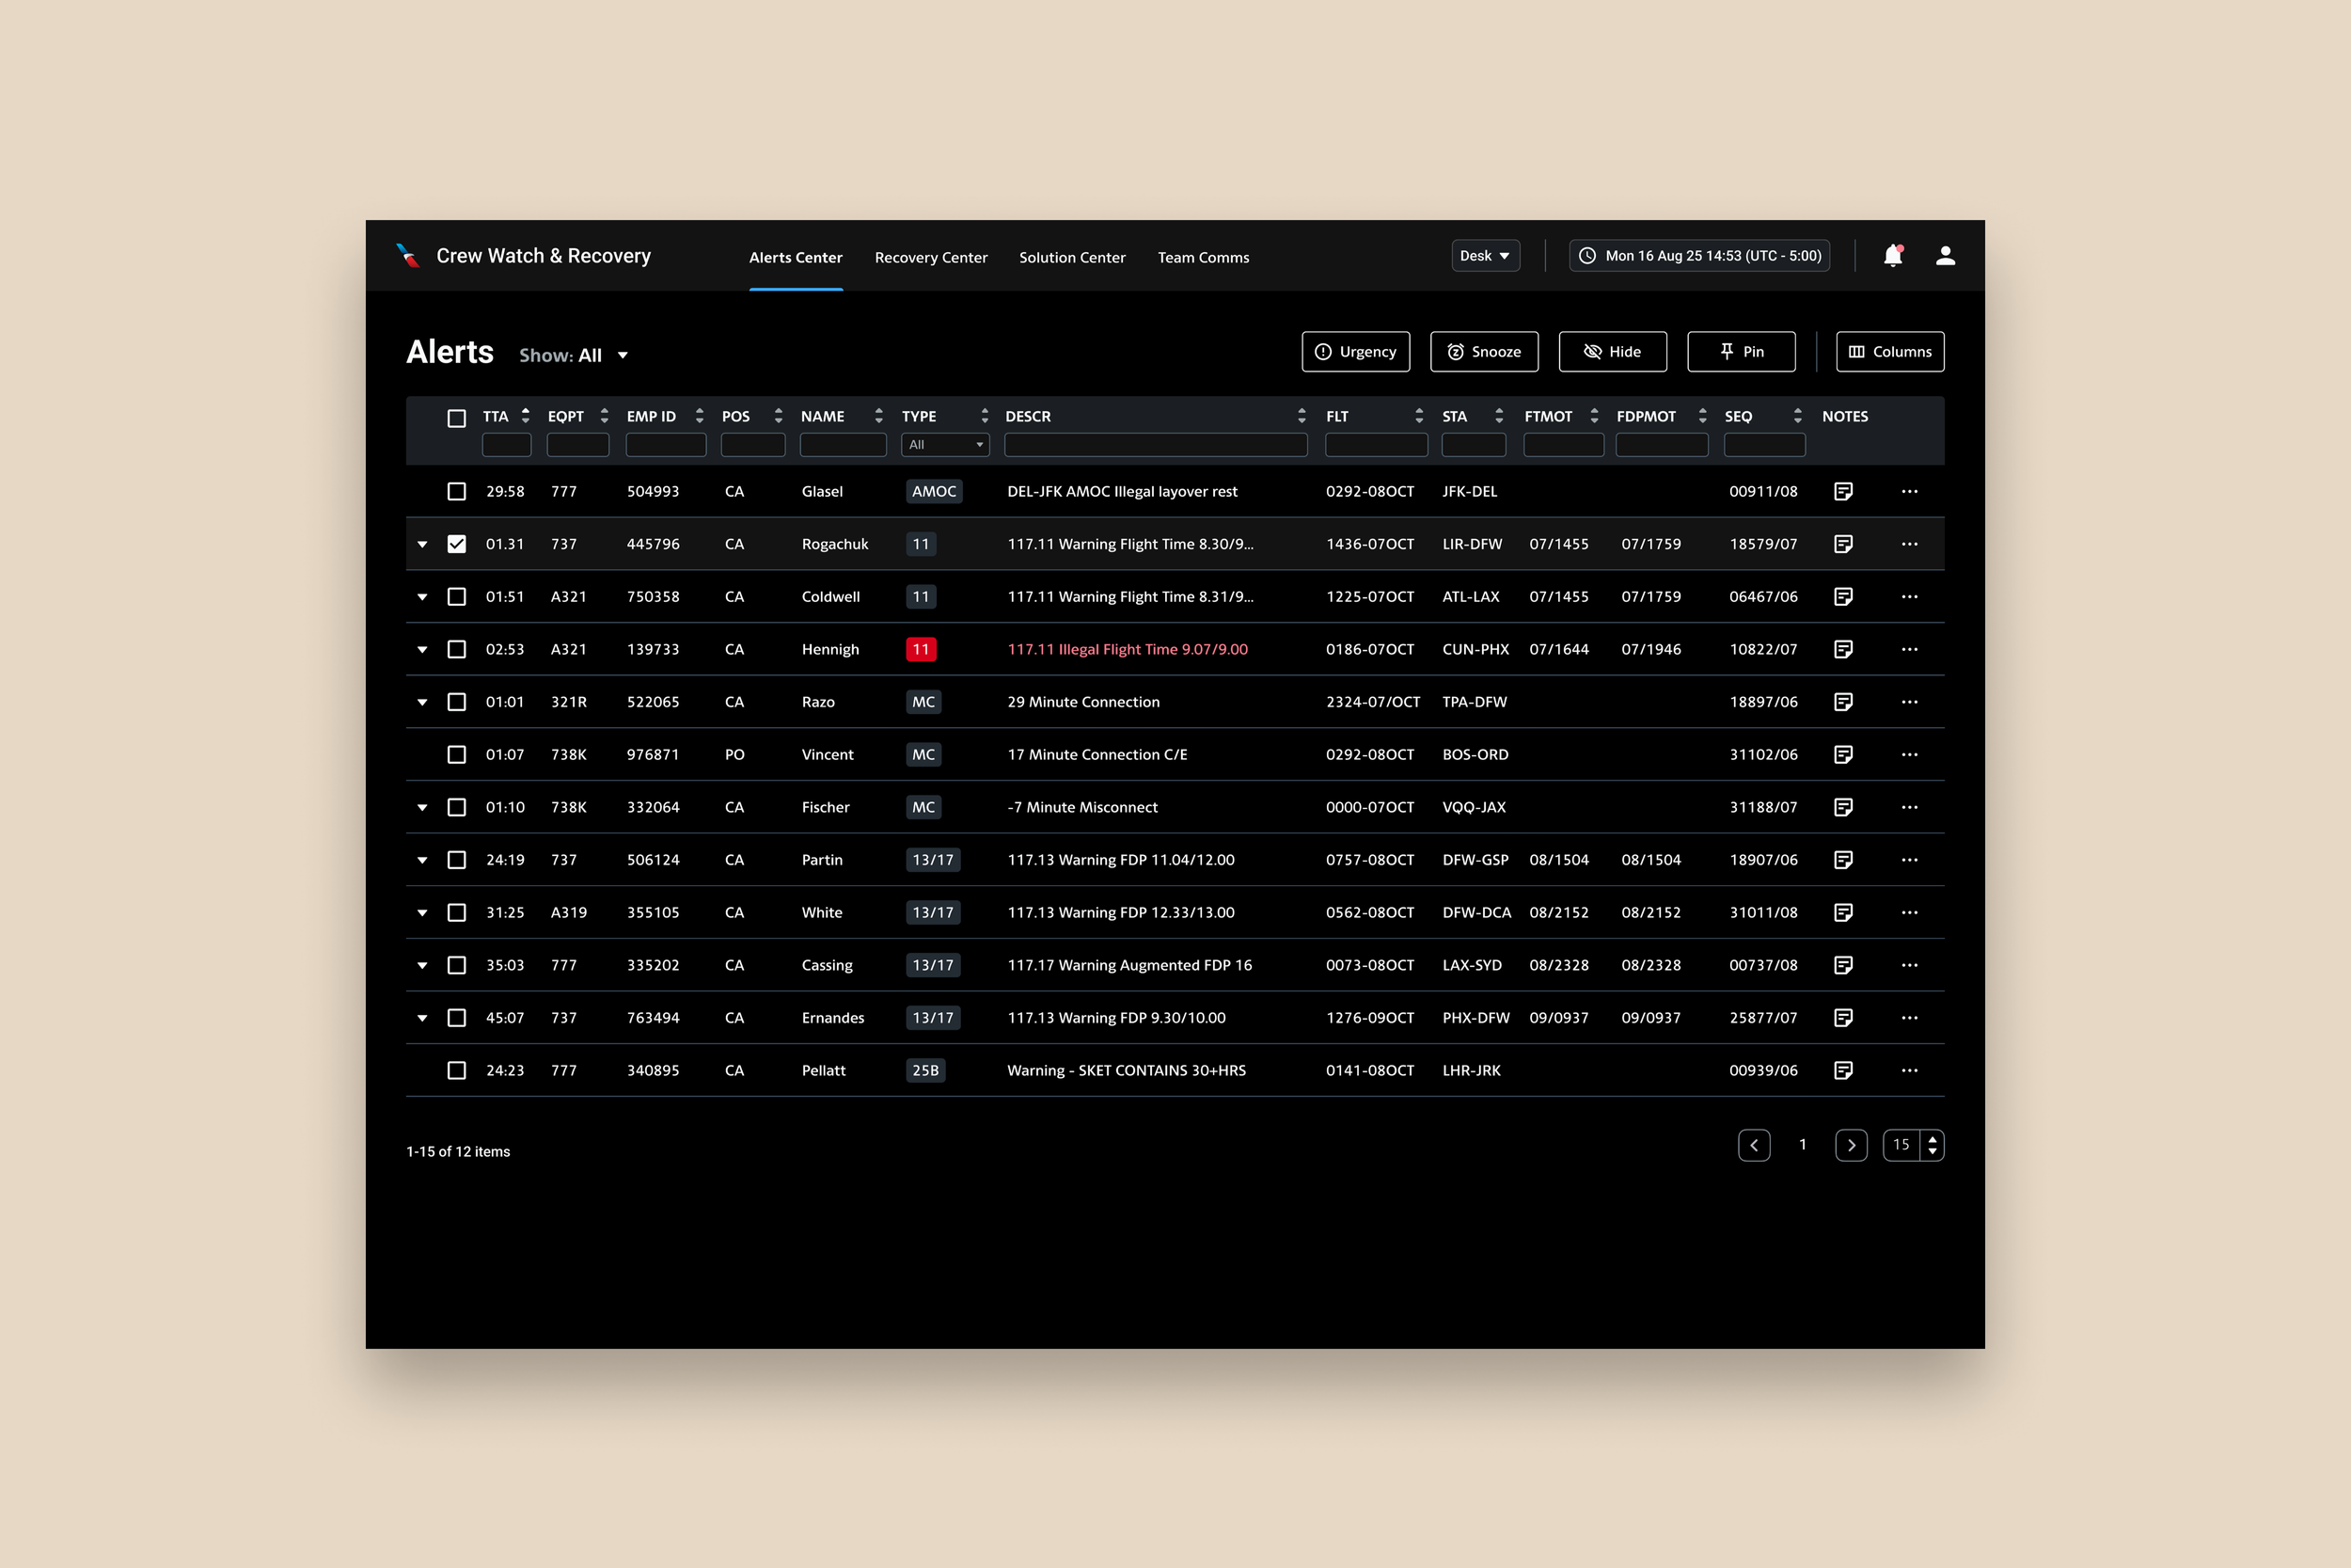Select all rows with header checkbox

tap(457, 418)
